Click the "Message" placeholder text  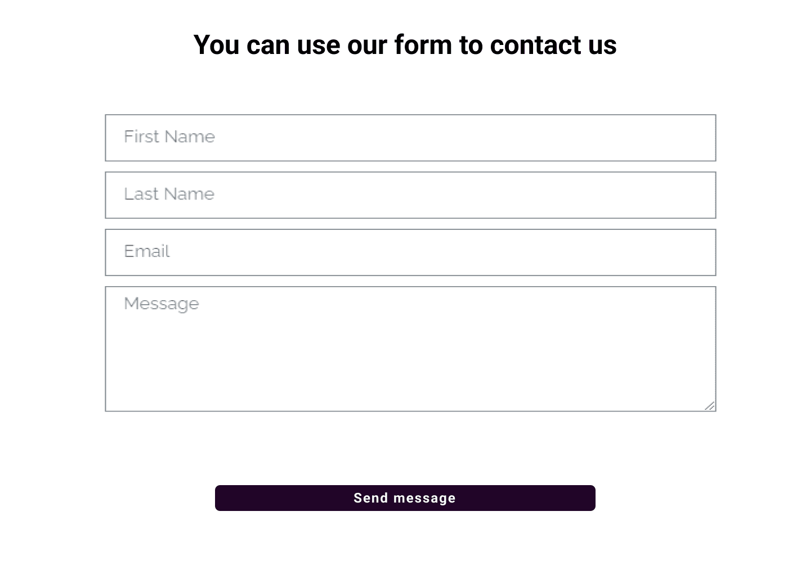(x=162, y=304)
